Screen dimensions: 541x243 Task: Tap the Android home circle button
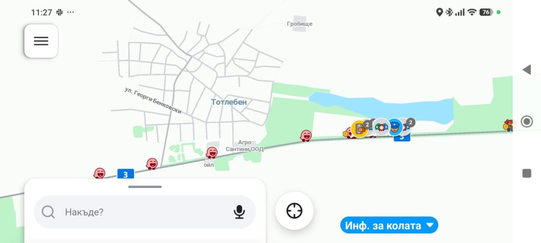(527, 121)
